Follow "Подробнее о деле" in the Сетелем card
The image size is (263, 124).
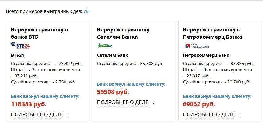[x=126, y=103]
